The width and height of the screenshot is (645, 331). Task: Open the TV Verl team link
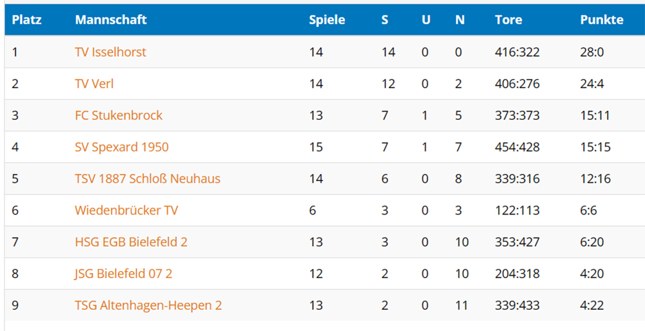point(94,84)
